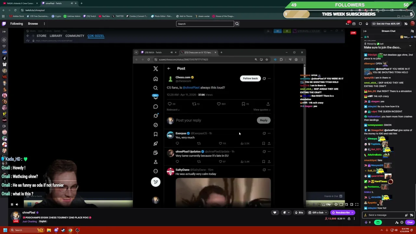Open the chat community users list icon

(x=412, y=31)
